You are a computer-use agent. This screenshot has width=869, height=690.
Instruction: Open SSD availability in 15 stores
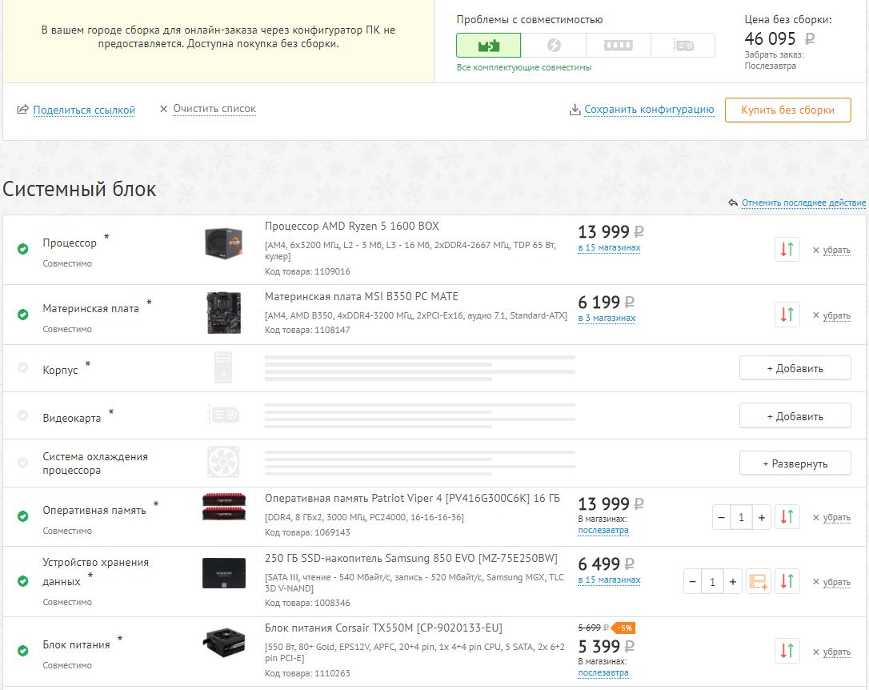coord(609,580)
